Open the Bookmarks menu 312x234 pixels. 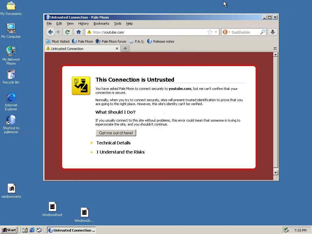101,23
